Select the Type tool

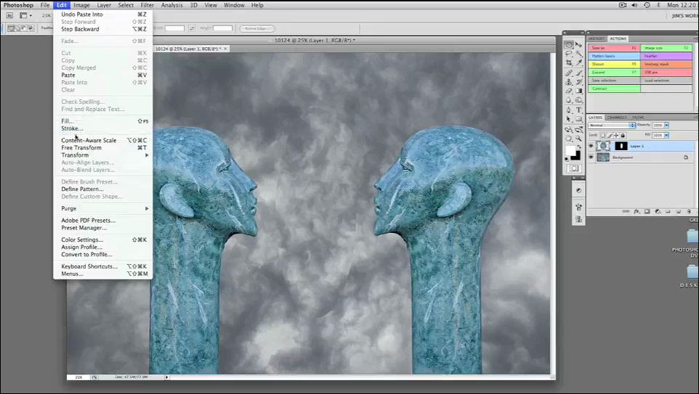pyautogui.click(x=579, y=110)
